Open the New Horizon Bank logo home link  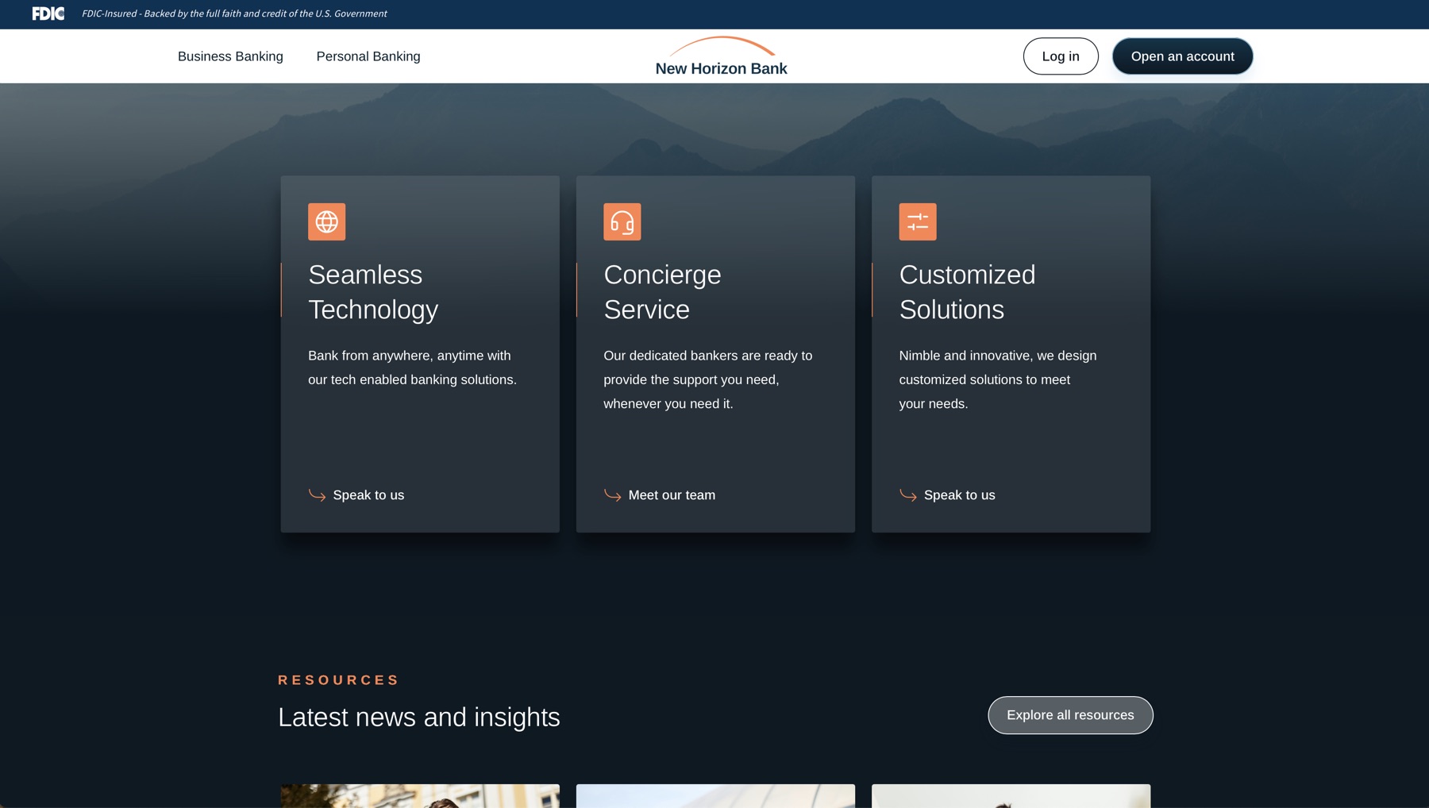(x=721, y=56)
